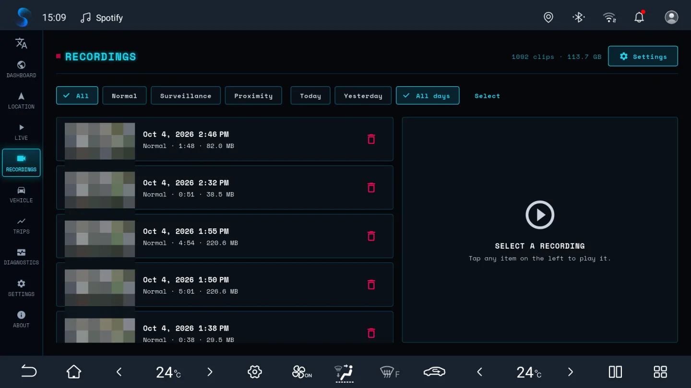Viewport: 691px width, 388px height.
Task: Open the language translate icon in sidebar
Action: (x=21, y=43)
